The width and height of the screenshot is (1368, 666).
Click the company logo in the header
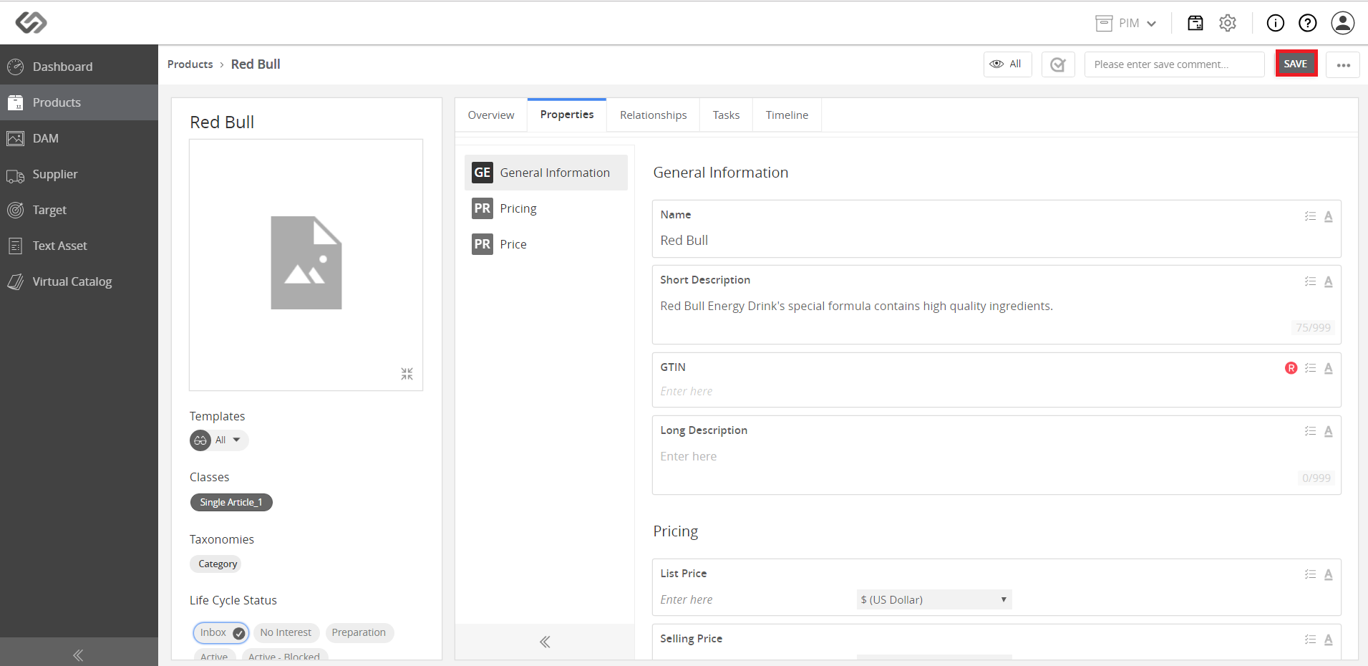(x=31, y=23)
